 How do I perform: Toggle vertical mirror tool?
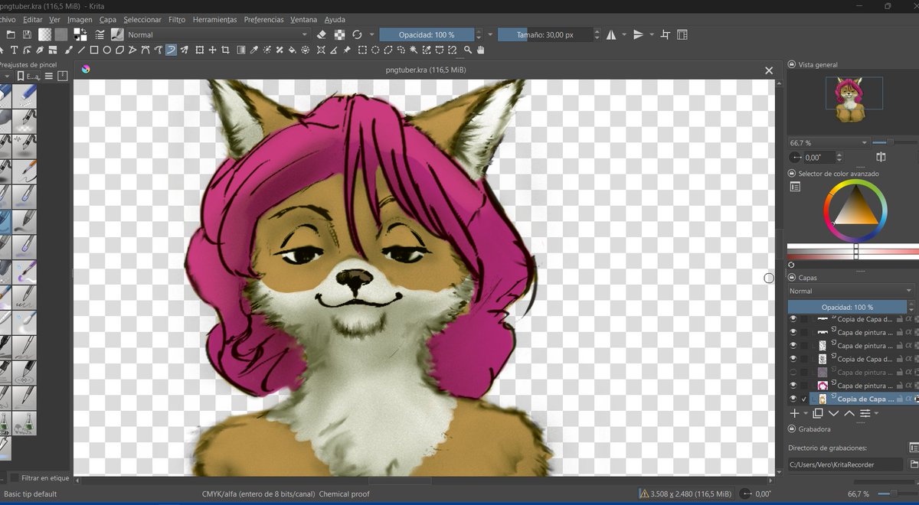click(x=638, y=34)
